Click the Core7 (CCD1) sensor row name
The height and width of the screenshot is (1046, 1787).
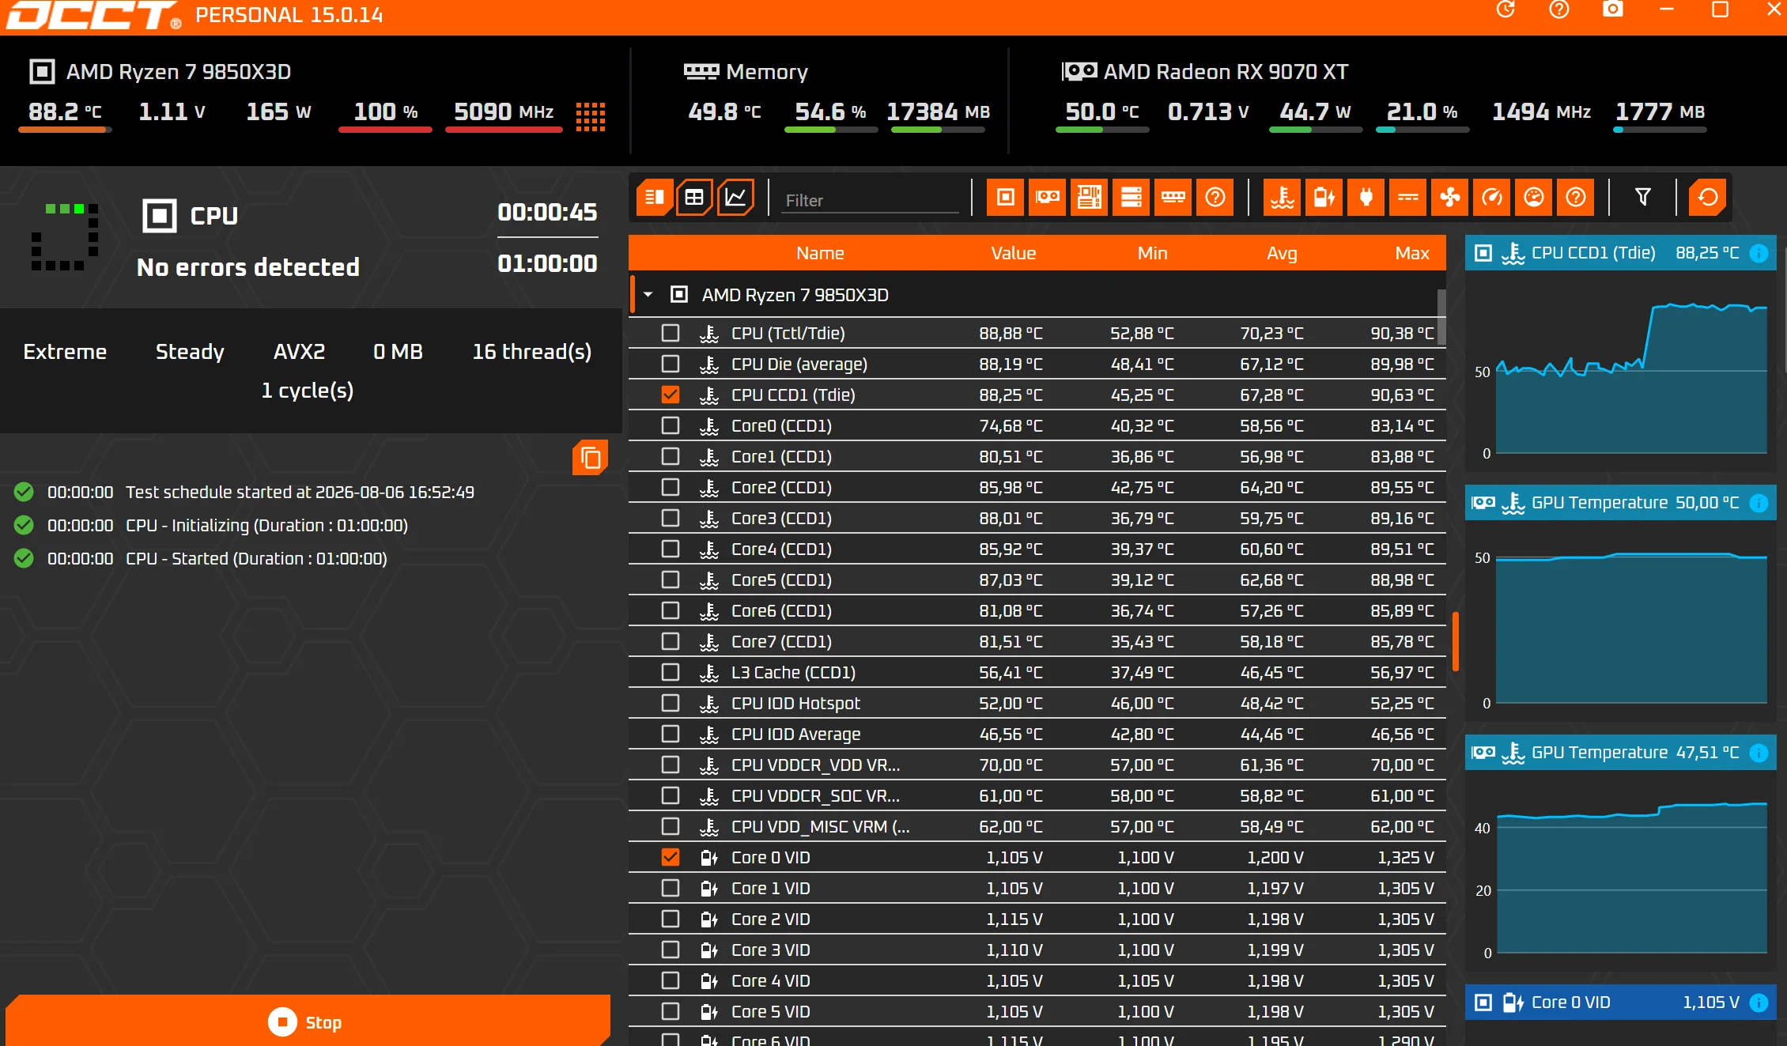pyautogui.click(x=781, y=642)
